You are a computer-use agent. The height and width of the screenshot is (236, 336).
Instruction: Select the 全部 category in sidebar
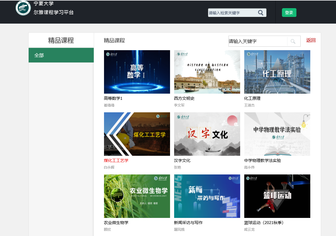(61, 55)
